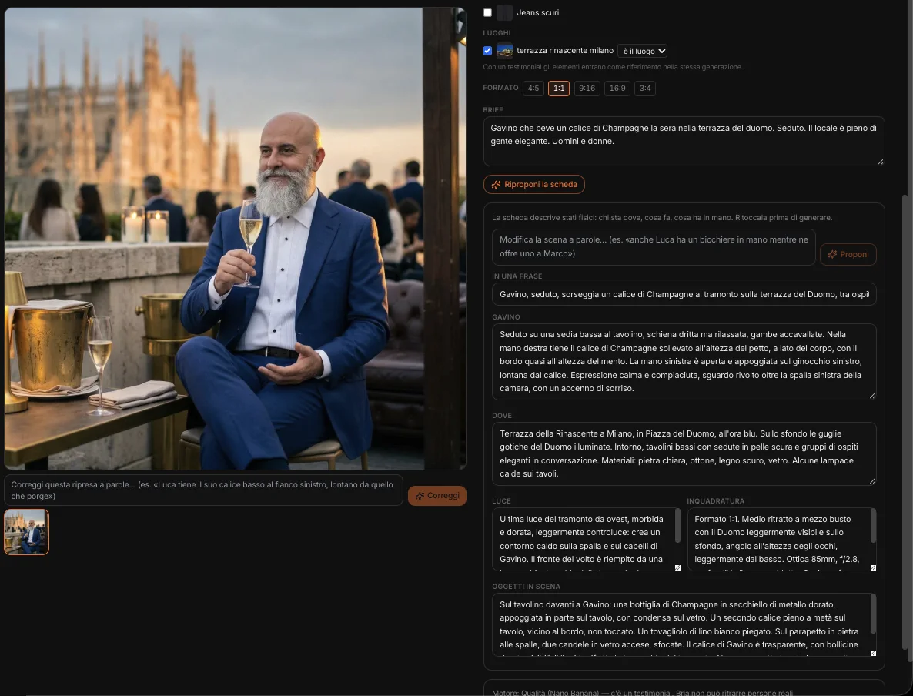Click the large generated image preview
Screen dimensions: 913x696
tap(236, 238)
